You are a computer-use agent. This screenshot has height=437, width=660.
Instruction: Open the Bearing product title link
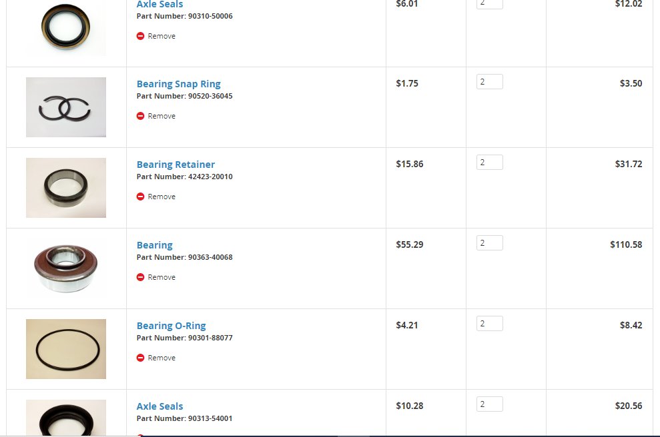click(154, 245)
